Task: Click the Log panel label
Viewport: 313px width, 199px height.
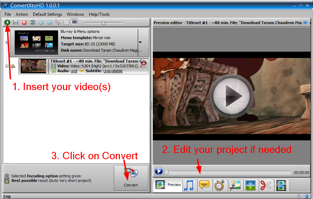Action: [x=7, y=196]
